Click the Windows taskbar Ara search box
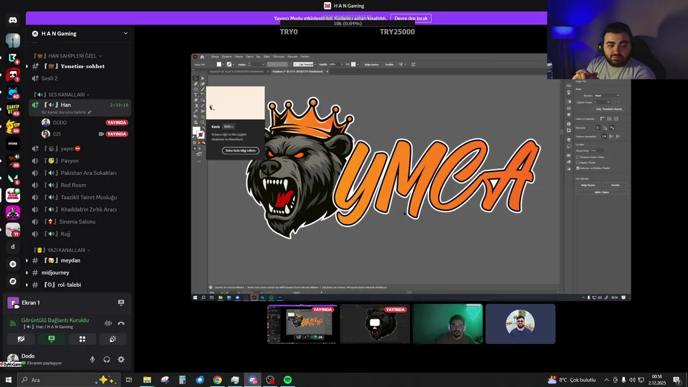Viewport: 688px width, 387px height. pos(69,380)
